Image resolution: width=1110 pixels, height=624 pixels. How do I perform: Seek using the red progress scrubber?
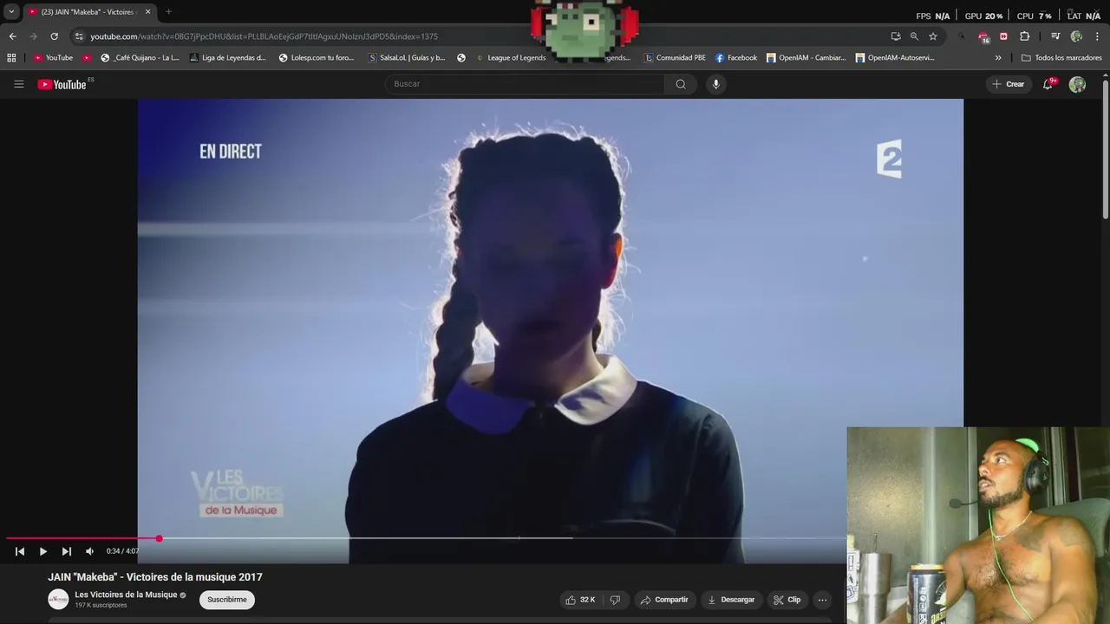(159, 538)
